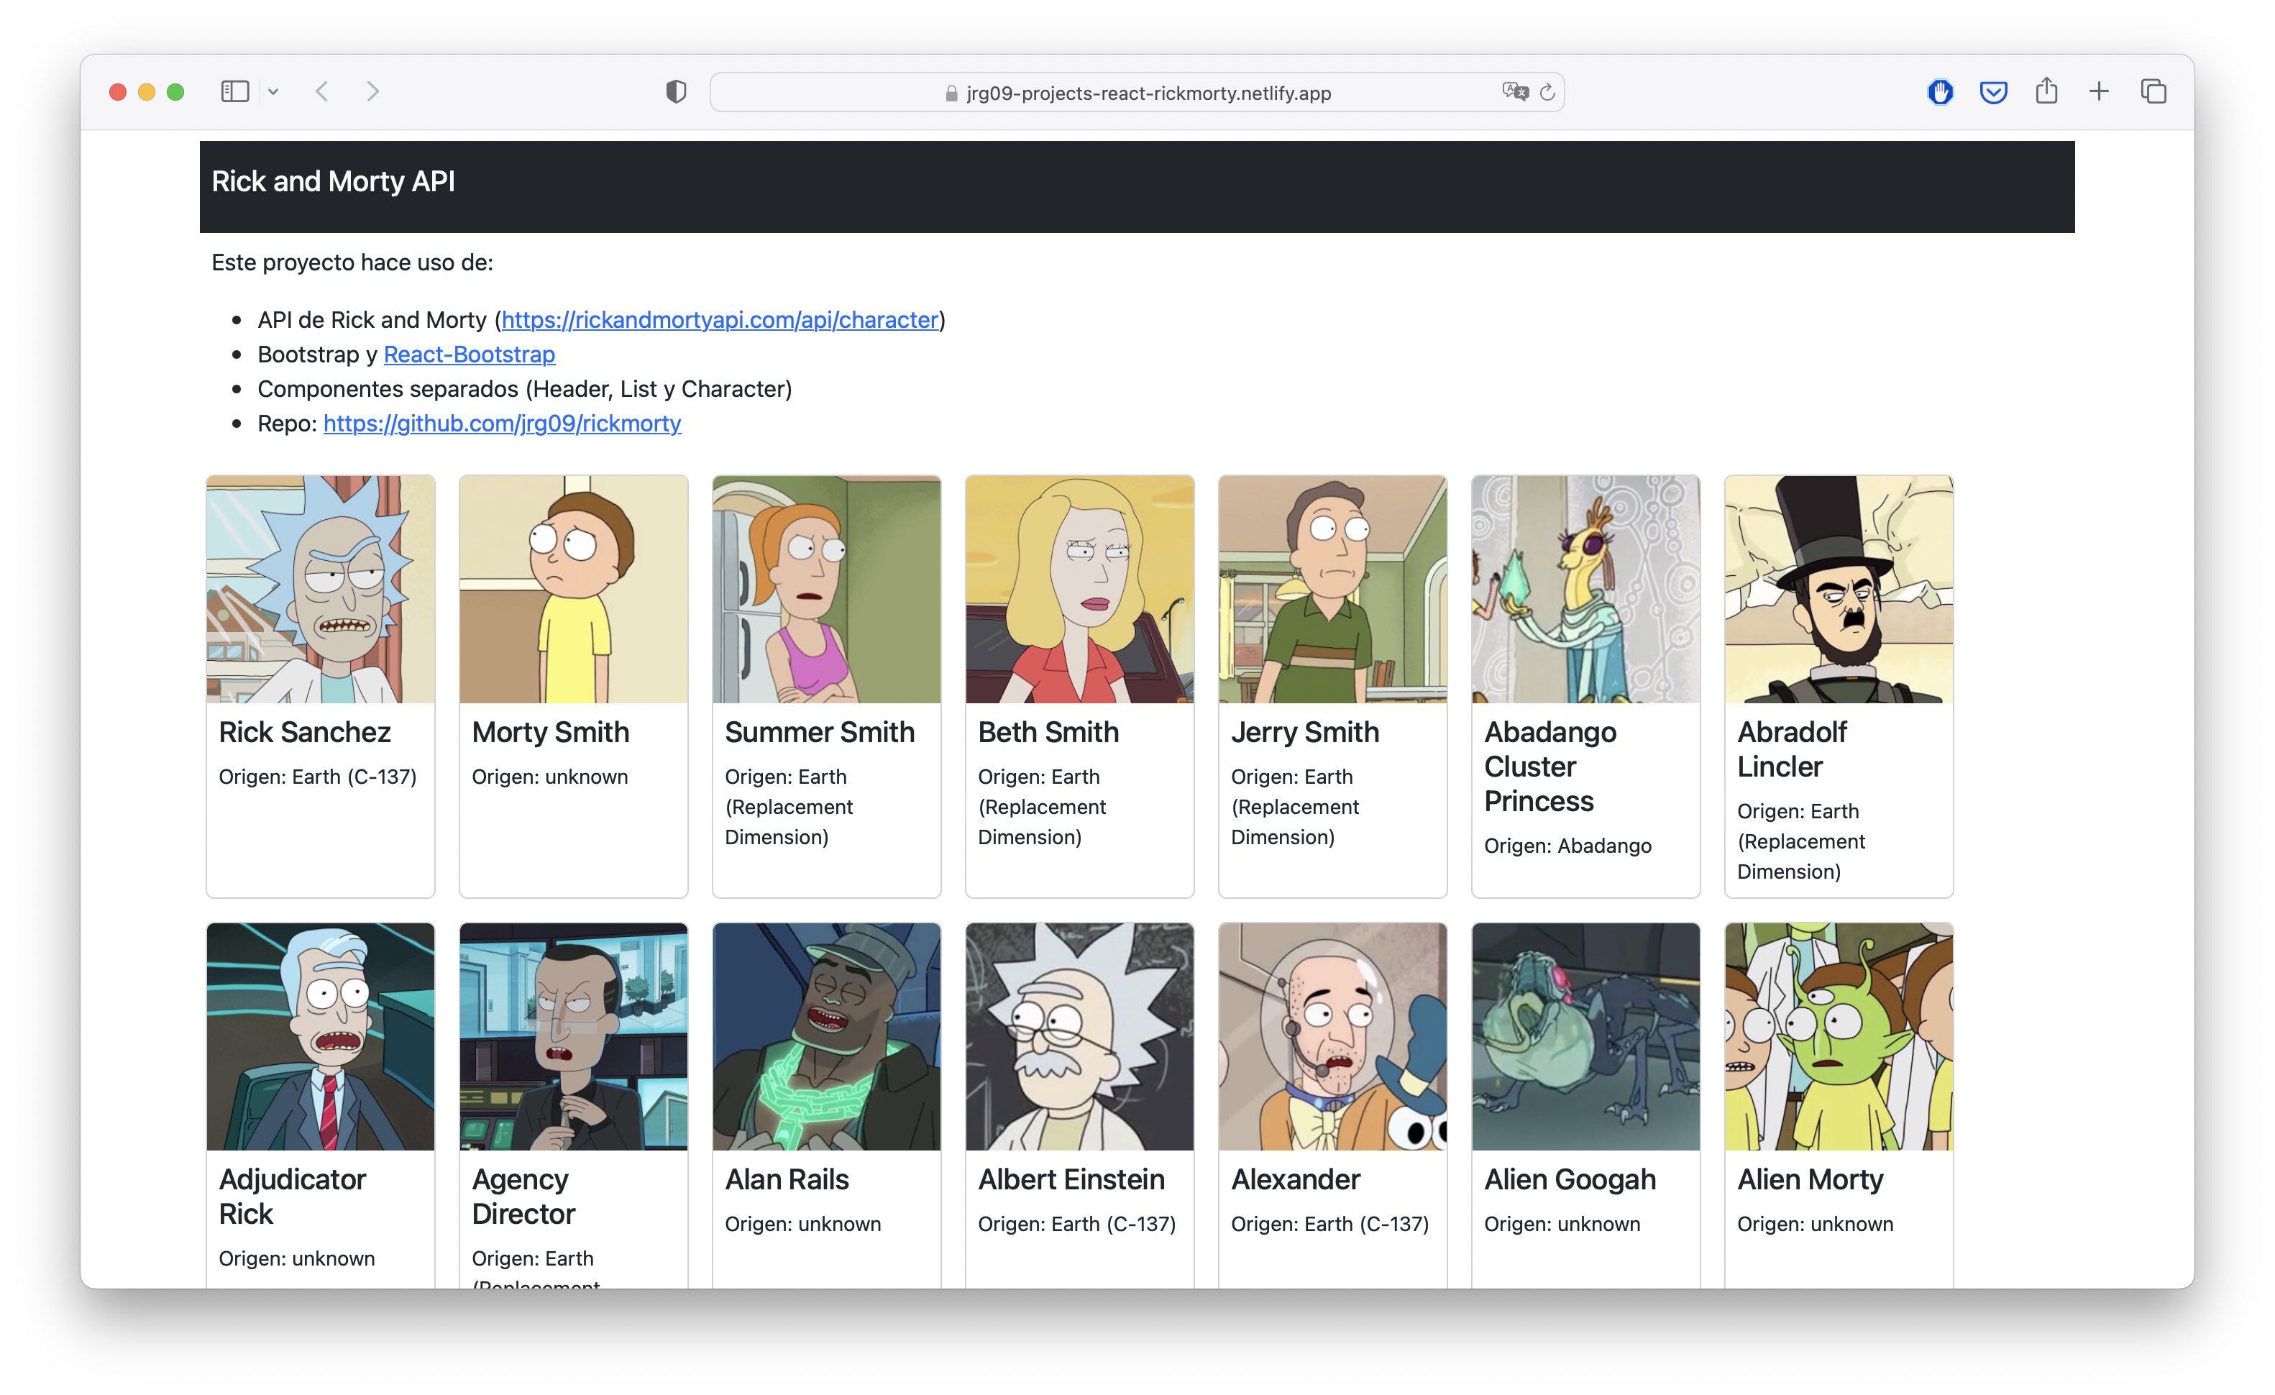Select the Abadango Cluster Princess heading
Viewport: 2275px width, 1395px height.
click(1550, 767)
